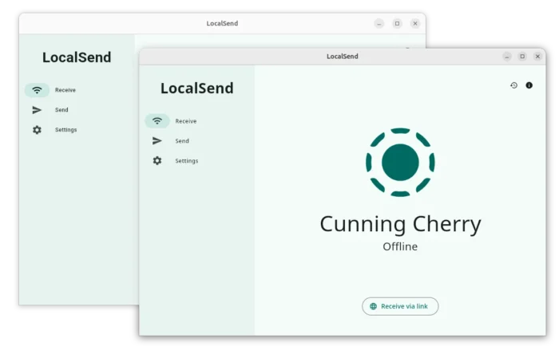
Task: Switch to Send label in back window
Action: tap(61, 110)
